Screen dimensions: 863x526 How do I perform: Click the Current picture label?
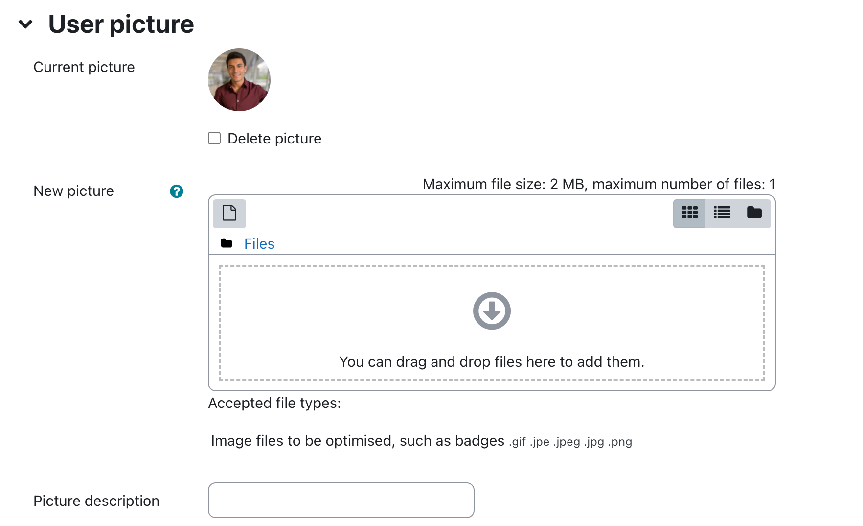84,67
